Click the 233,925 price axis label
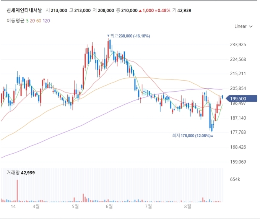 (238, 45)
